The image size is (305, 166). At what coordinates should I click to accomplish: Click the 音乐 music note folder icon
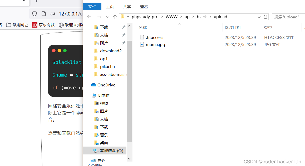(96, 135)
